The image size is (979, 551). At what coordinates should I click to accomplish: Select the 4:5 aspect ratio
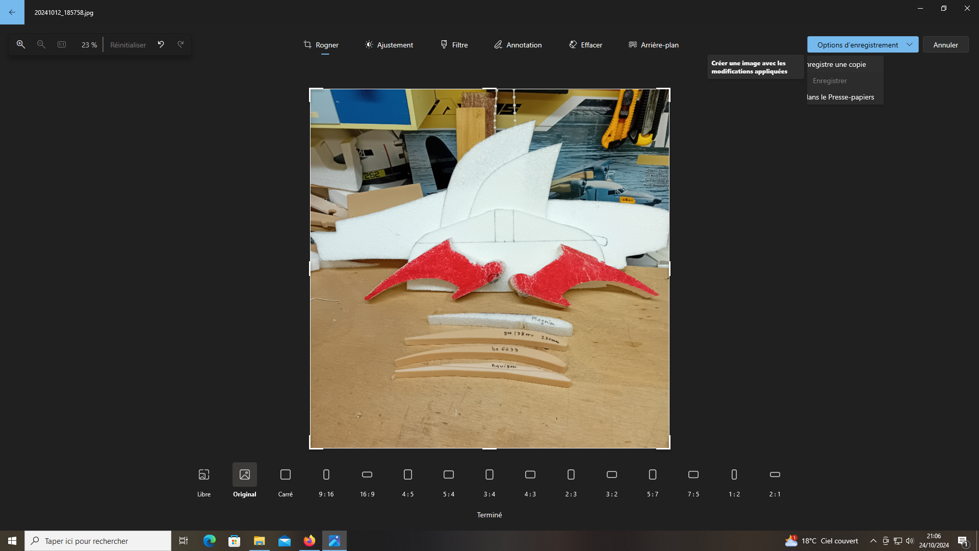pyautogui.click(x=408, y=482)
